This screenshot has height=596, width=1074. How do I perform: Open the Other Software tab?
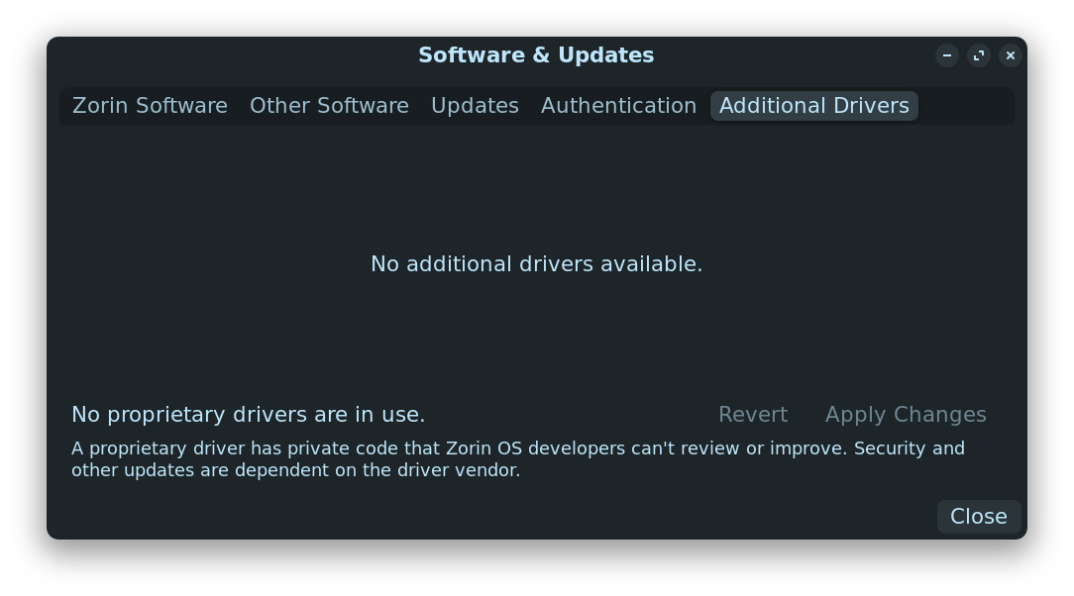pos(329,106)
